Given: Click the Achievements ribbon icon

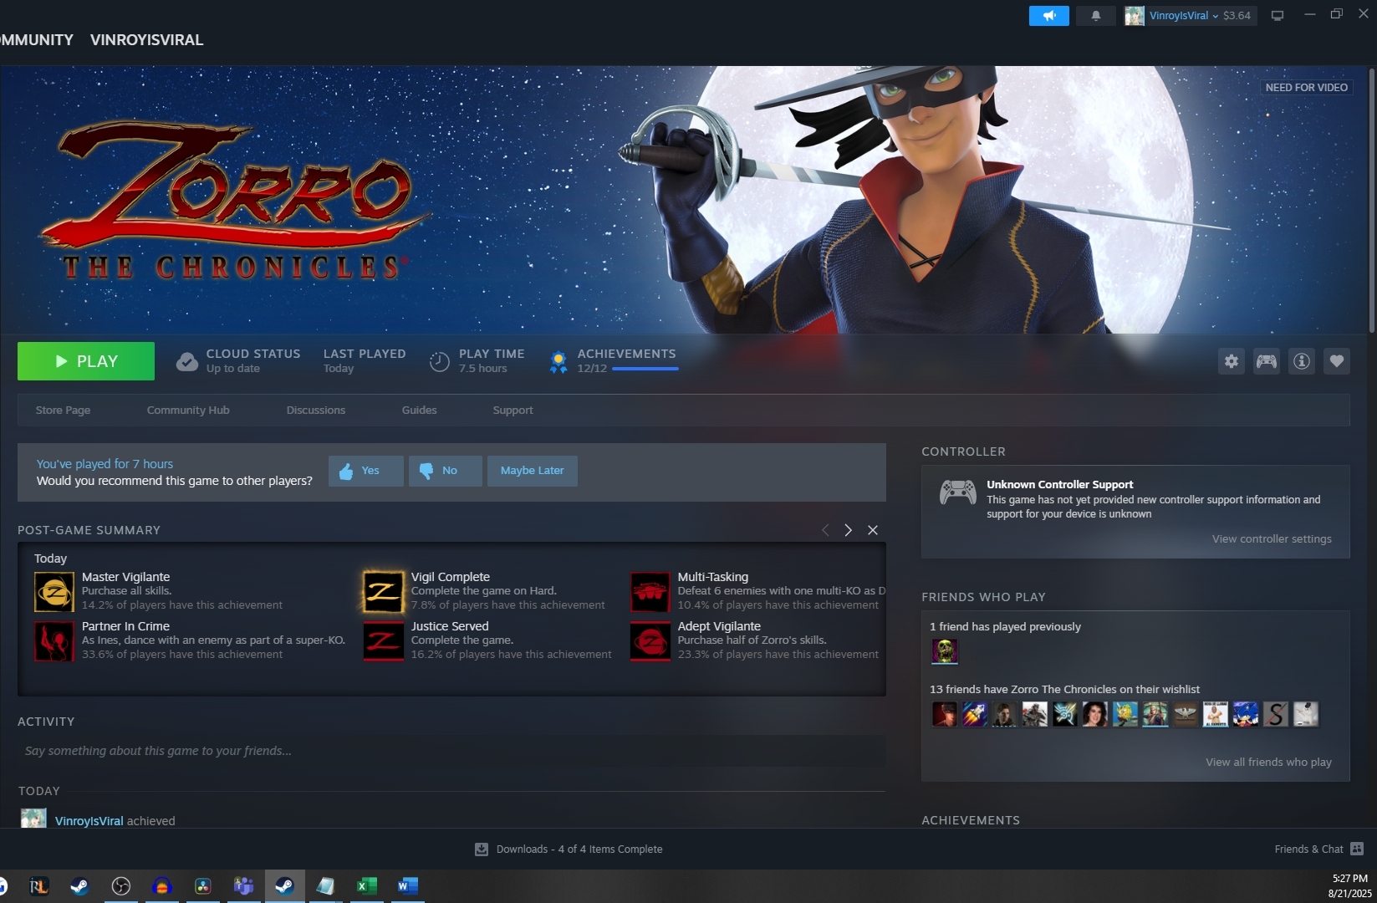Looking at the screenshot, I should (x=558, y=362).
